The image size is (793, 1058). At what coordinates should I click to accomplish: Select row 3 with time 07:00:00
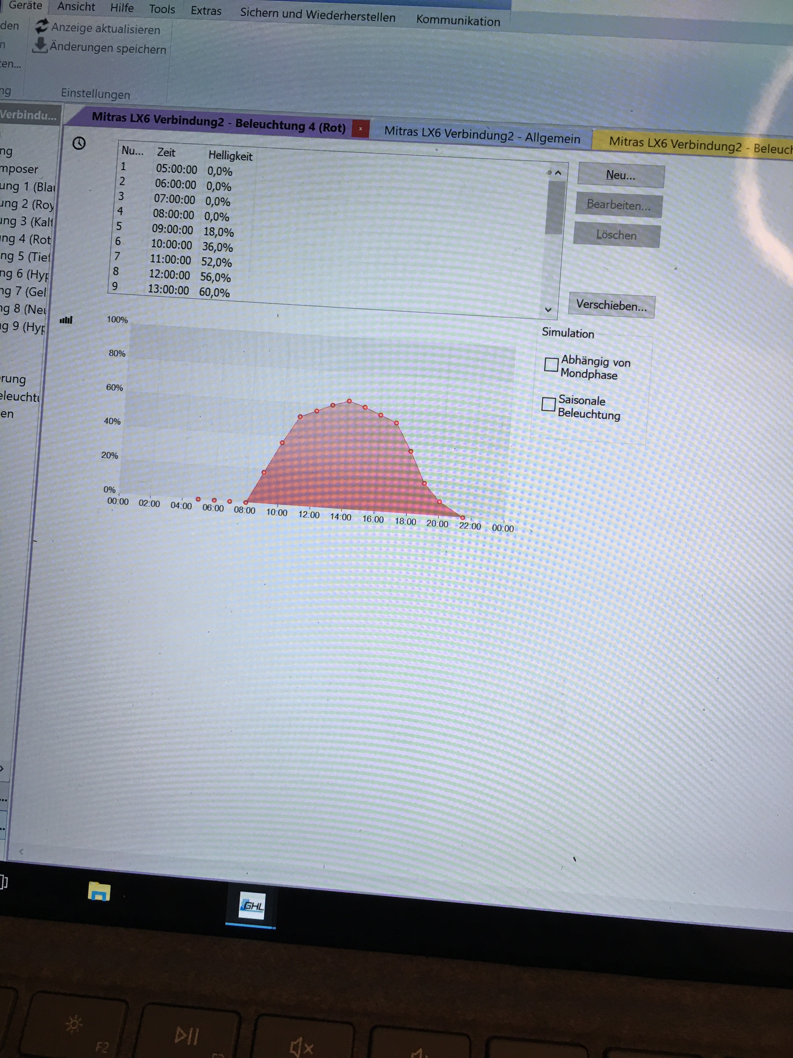pos(174,199)
